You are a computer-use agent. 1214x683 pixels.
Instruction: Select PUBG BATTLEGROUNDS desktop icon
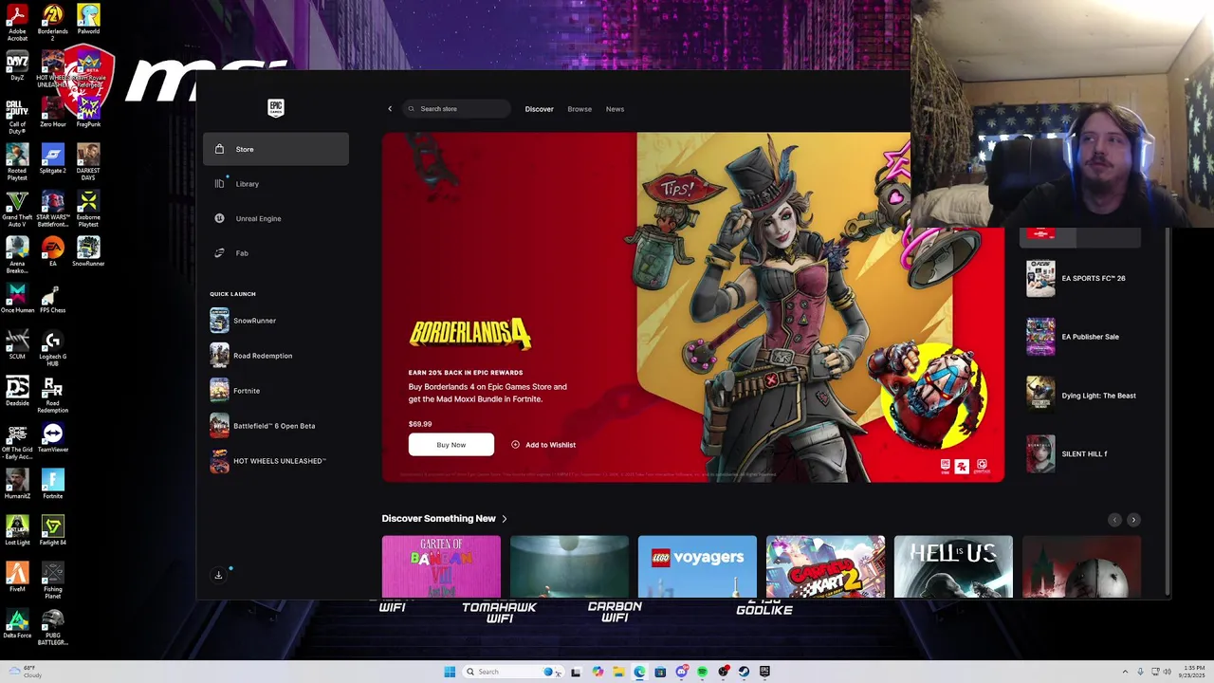52,627
